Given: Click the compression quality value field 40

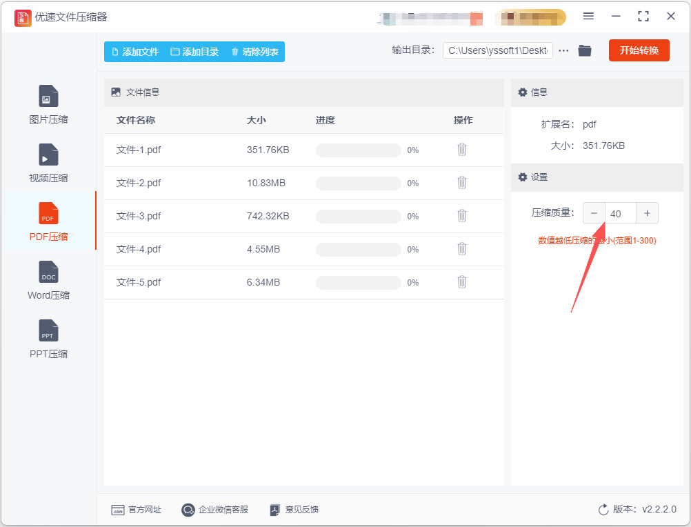Looking at the screenshot, I should coord(621,214).
